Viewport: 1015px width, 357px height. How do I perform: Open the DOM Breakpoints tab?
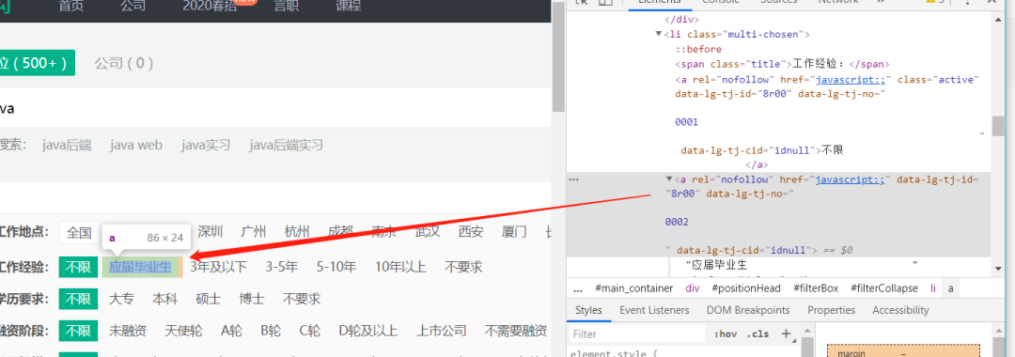click(748, 310)
